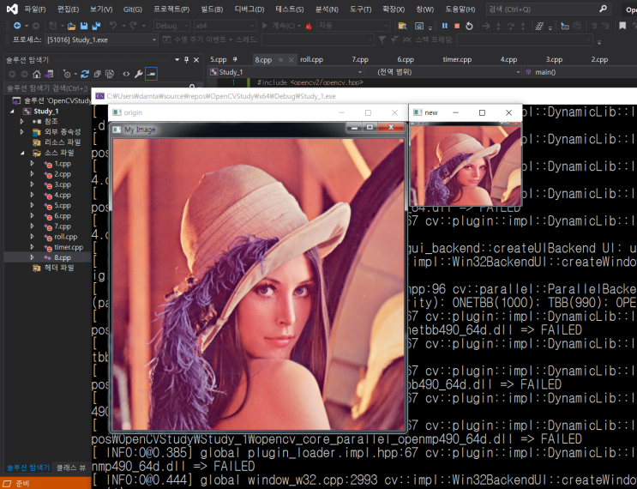Select timer.cpp in Solution Explorer tree
Viewport: 637px width, 489px height.
pos(69,247)
